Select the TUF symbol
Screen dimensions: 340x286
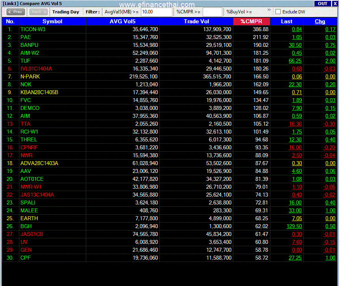point(25,61)
